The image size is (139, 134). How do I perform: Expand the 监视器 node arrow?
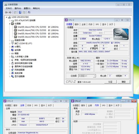(x=9, y=50)
